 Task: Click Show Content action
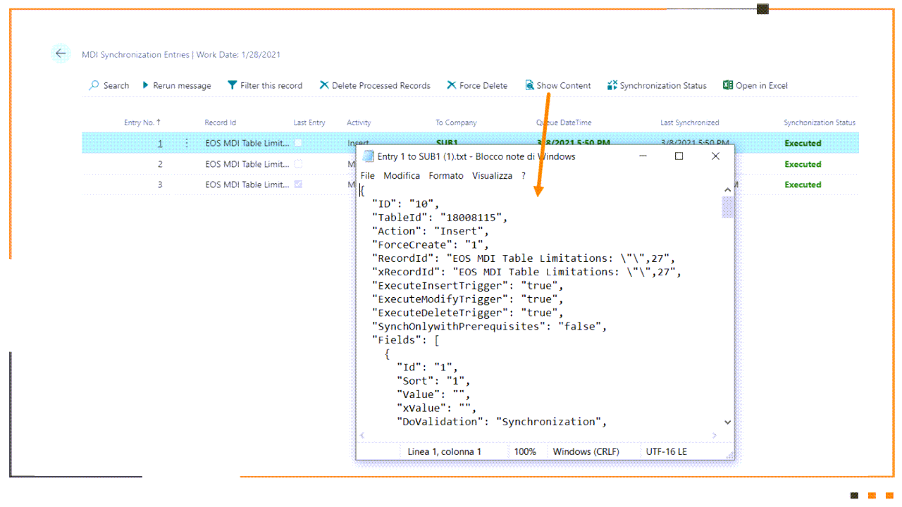pos(564,86)
